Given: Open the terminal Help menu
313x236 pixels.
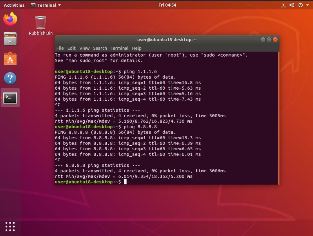Looking at the screenshot, I should pyautogui.click(x=137, y=48).
